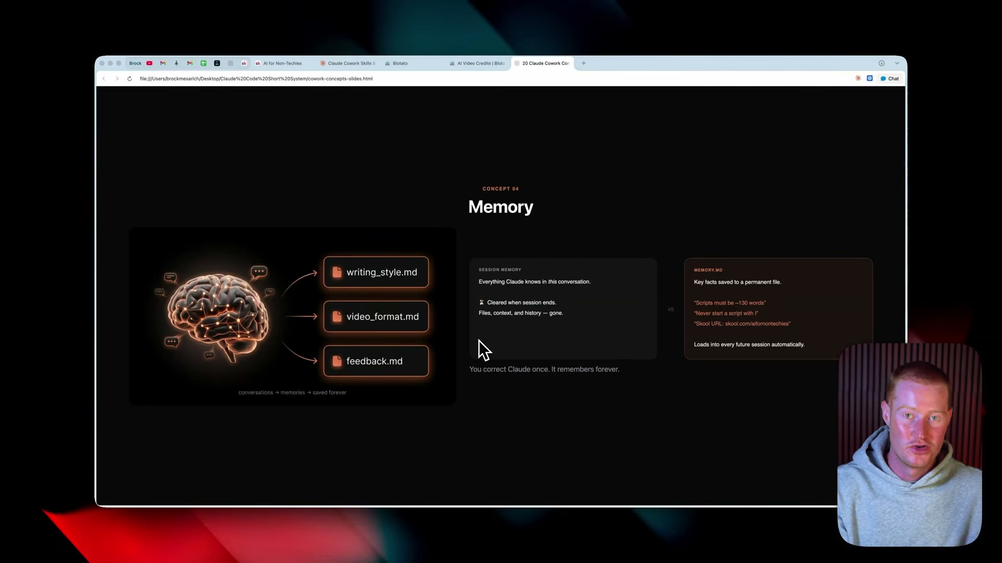The image size is (1002, 563).
Task: Click the page reload icon
Action: click(x=129, y=78)
